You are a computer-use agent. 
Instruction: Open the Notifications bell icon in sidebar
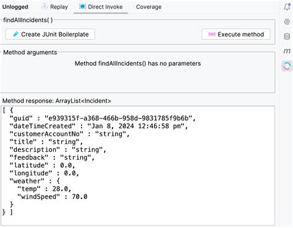point(287,7)
